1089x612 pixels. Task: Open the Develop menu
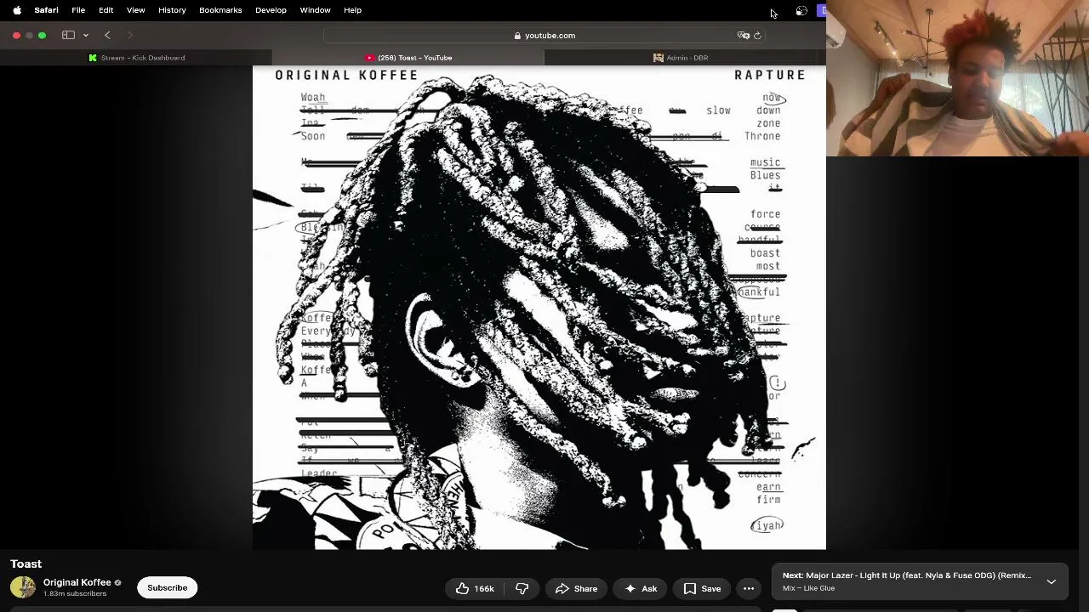click(x=271, y=10)
